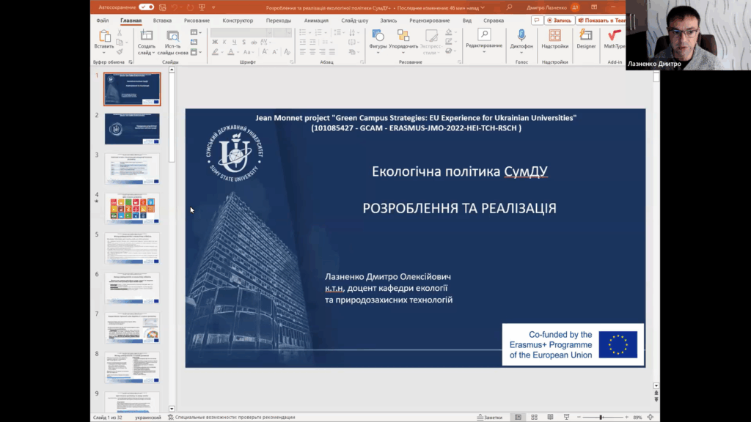
Task: Expand the Вставить paste options arrow
Action: (x=104, y=52)
